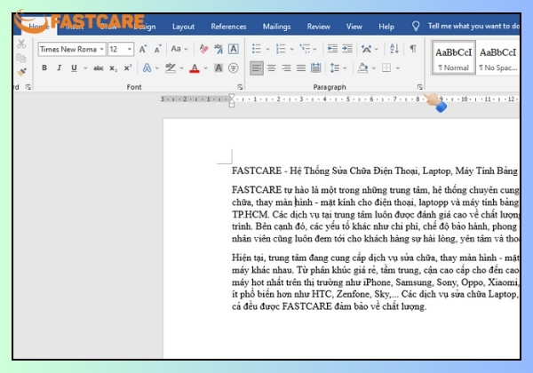Apply borders grid icon
Screen dimensions: 533x373
pyautogui.click(x=386, y=68)
